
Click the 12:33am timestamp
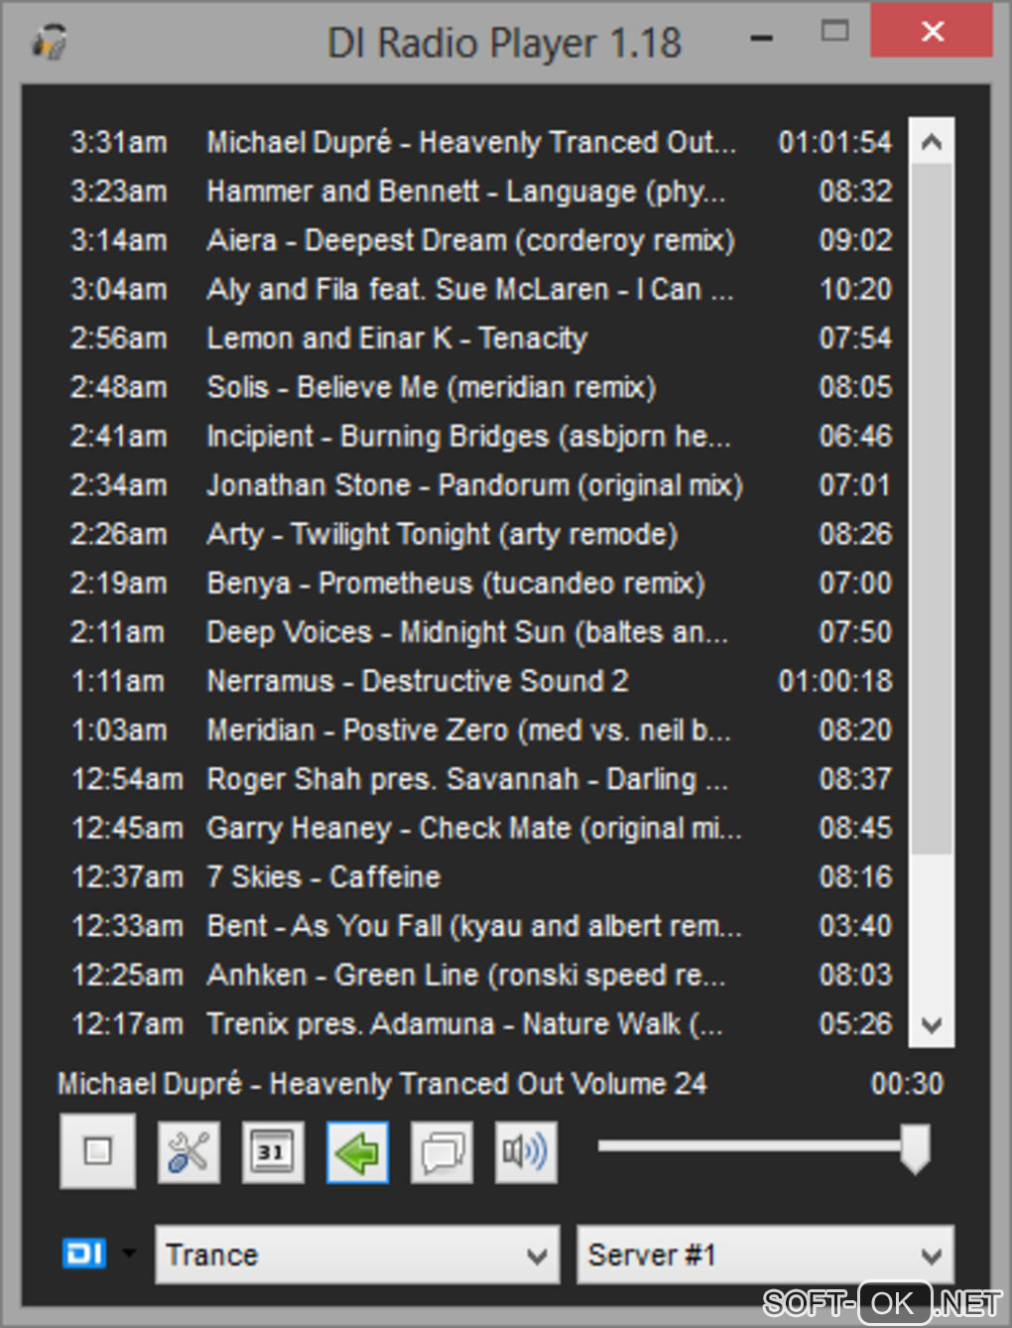(x=127, y=925)
